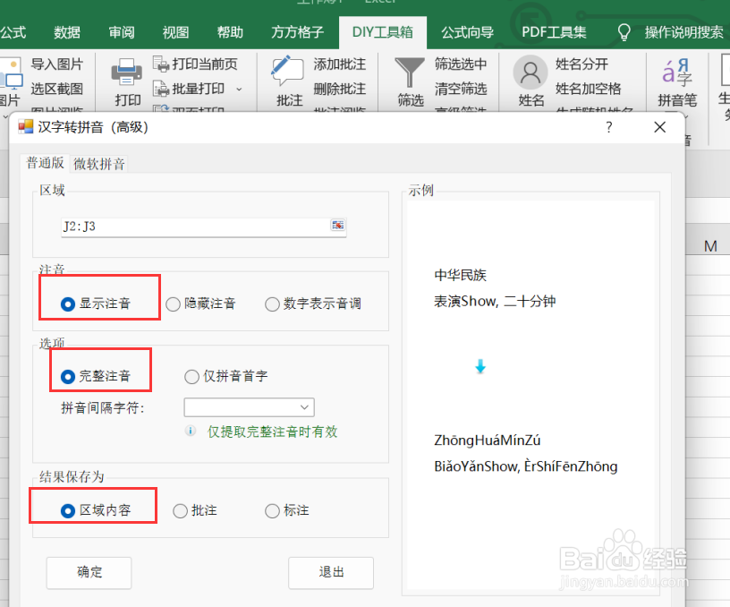This screenshot has height=607, width=730.
Task: Click the large Print icon in ribbon
Action: [127, 73]
